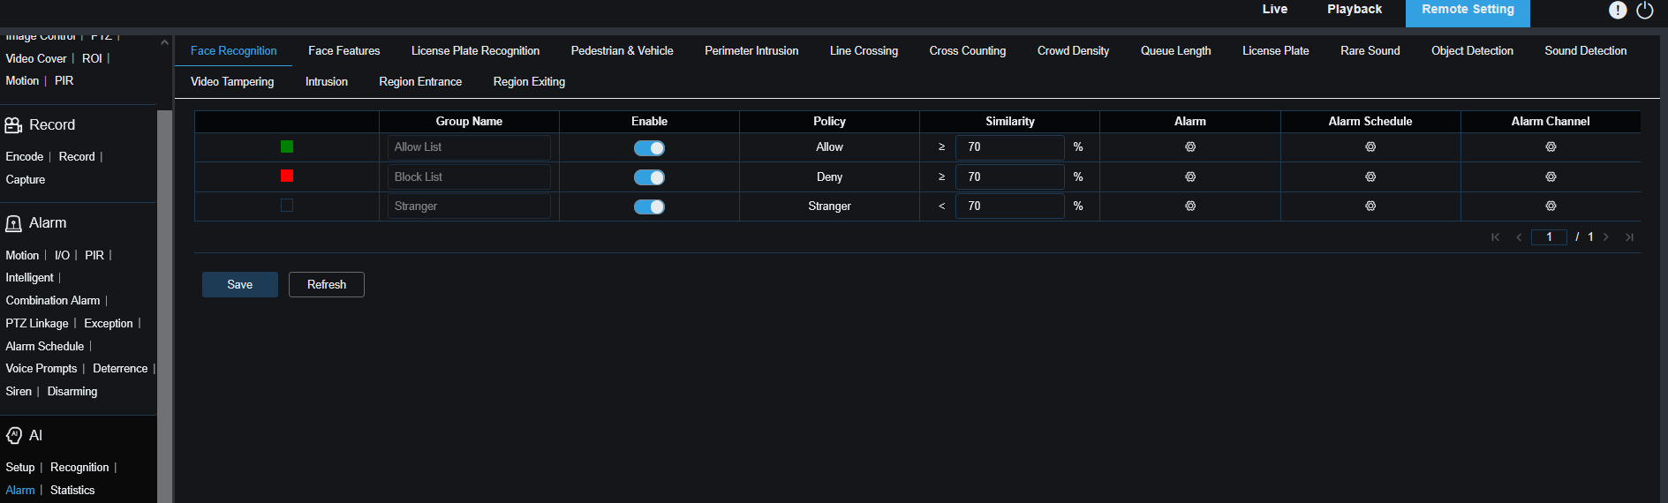Open Statistics under AI section
Image resolution: width=1668 pixels, height=503 pixels.
(72, 491)
